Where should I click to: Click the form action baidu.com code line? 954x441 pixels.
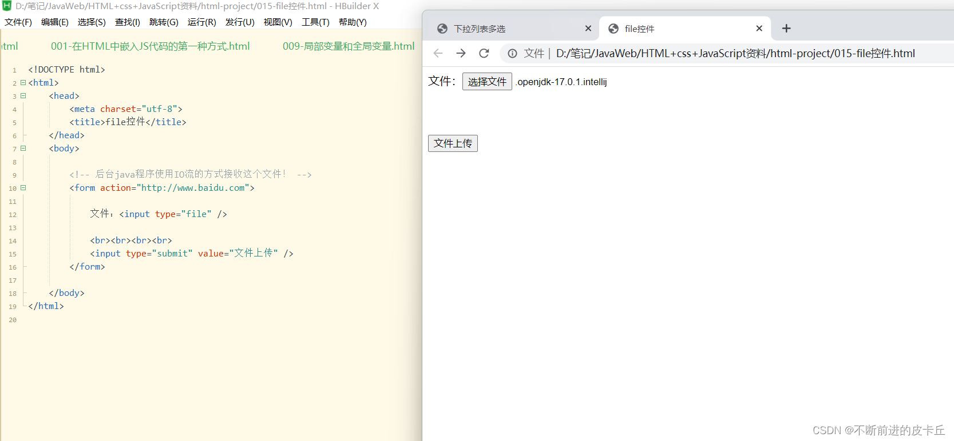click(x=162, y=188)
